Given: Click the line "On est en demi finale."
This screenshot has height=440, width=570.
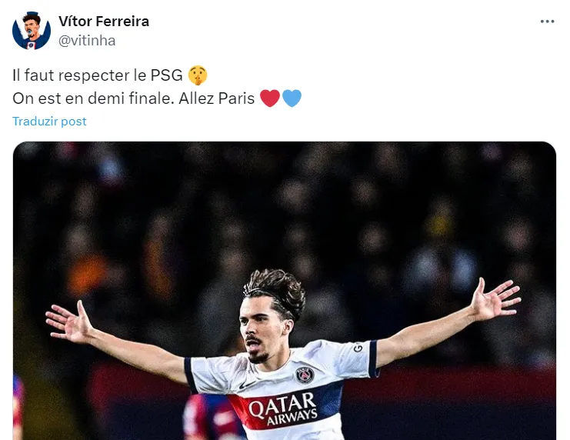Looking at the screenshot, I should point(93,98).
